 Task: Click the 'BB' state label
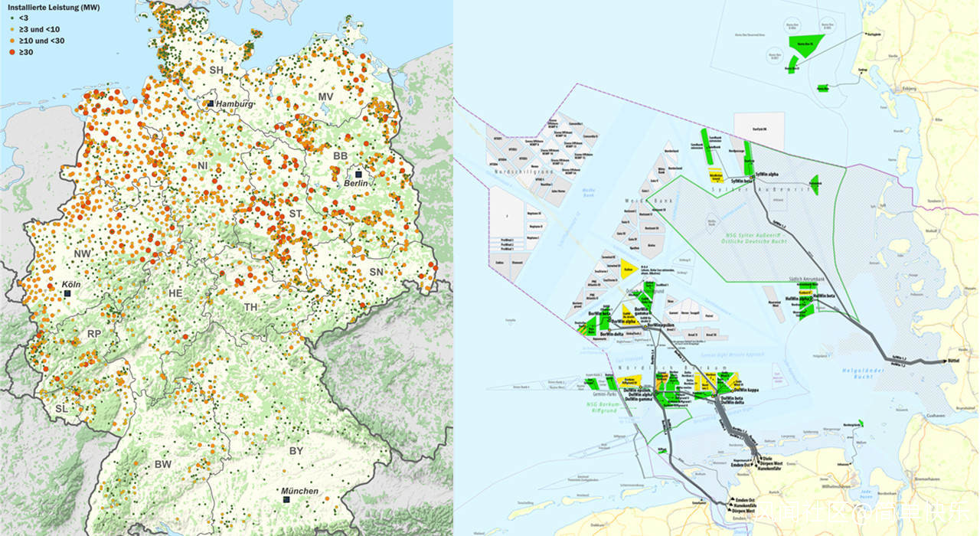coord(341,155)
